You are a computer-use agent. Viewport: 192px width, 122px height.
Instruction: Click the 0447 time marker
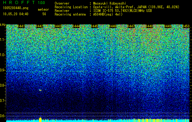[x=131, y=26]
